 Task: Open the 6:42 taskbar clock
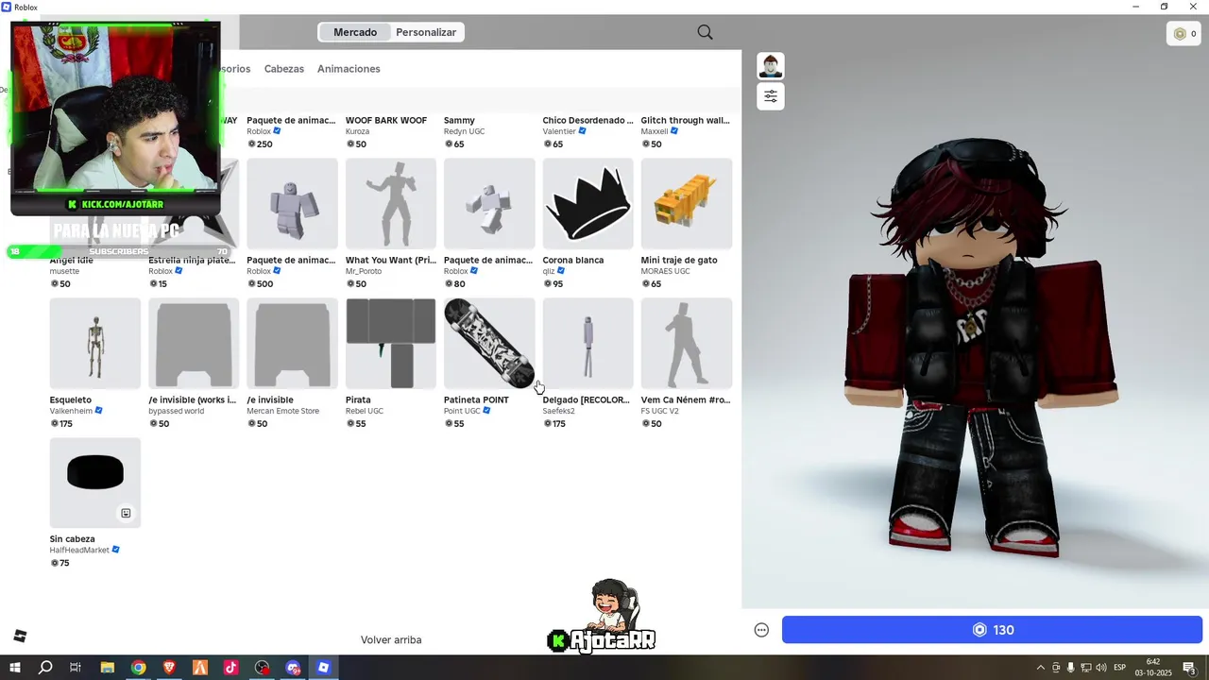[x=1153, y=667]
